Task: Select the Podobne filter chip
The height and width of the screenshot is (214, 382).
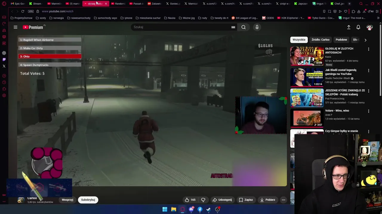Action: tap(341, 40)
